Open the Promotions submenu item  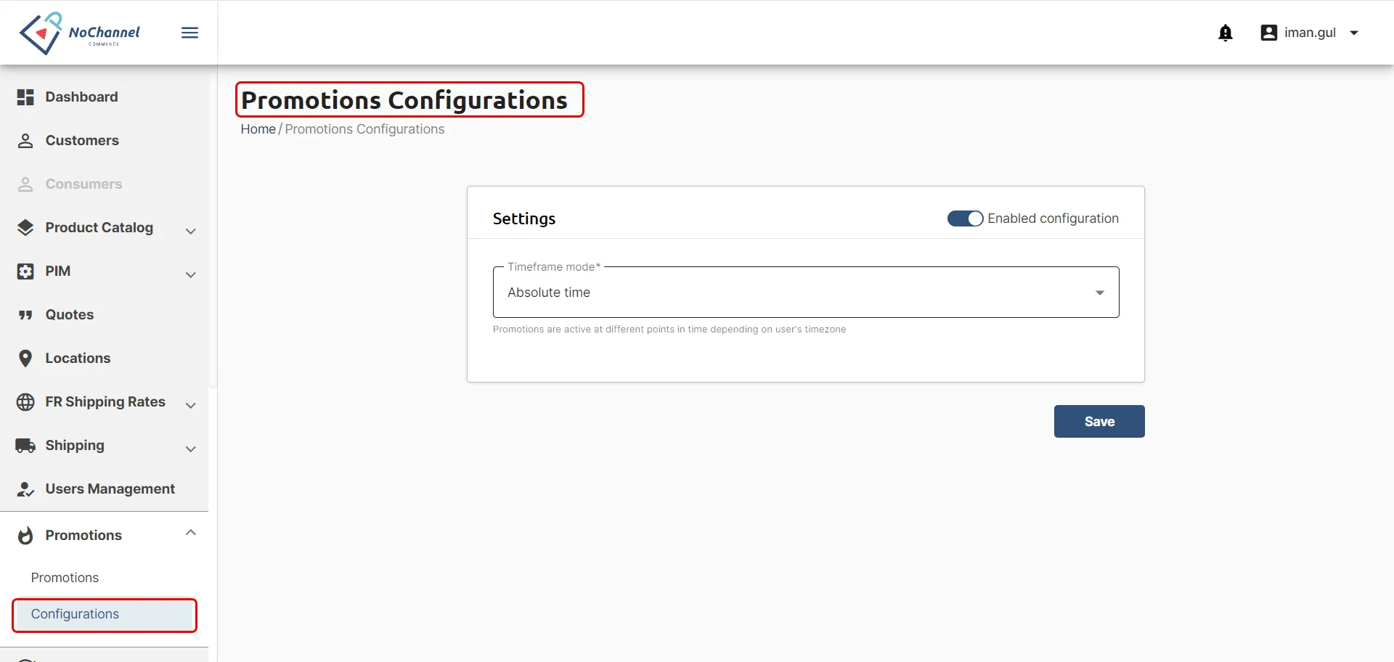(x=65, y=578)
